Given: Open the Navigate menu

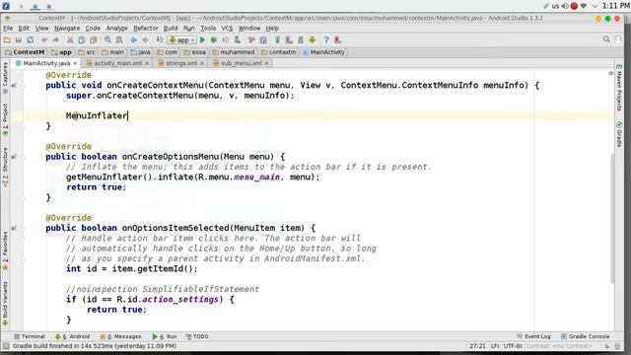Looking at the screenshot, I should tap(67, 29).
